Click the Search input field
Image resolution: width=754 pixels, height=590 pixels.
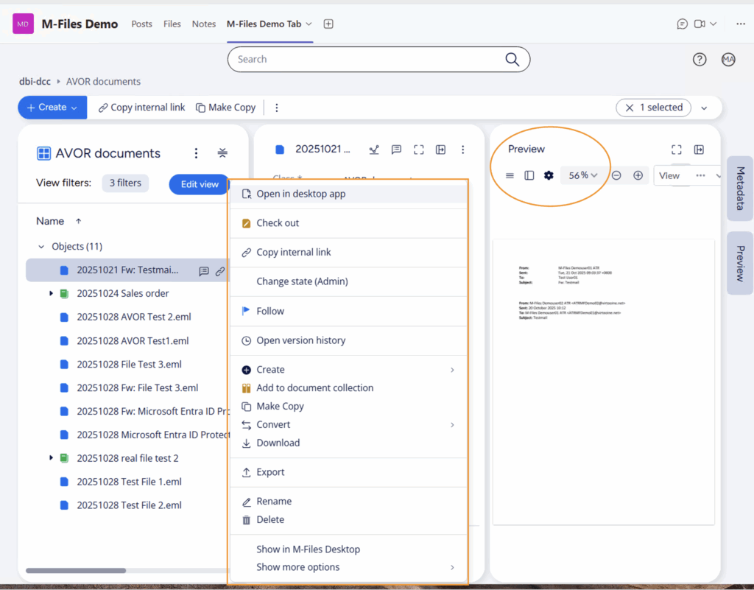pyautogui.click(x=368, y=60)
